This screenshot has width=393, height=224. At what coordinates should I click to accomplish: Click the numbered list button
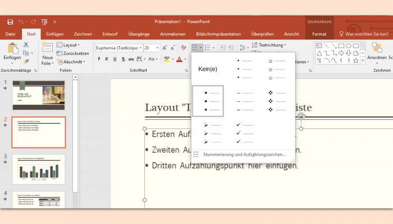[208, 48]
